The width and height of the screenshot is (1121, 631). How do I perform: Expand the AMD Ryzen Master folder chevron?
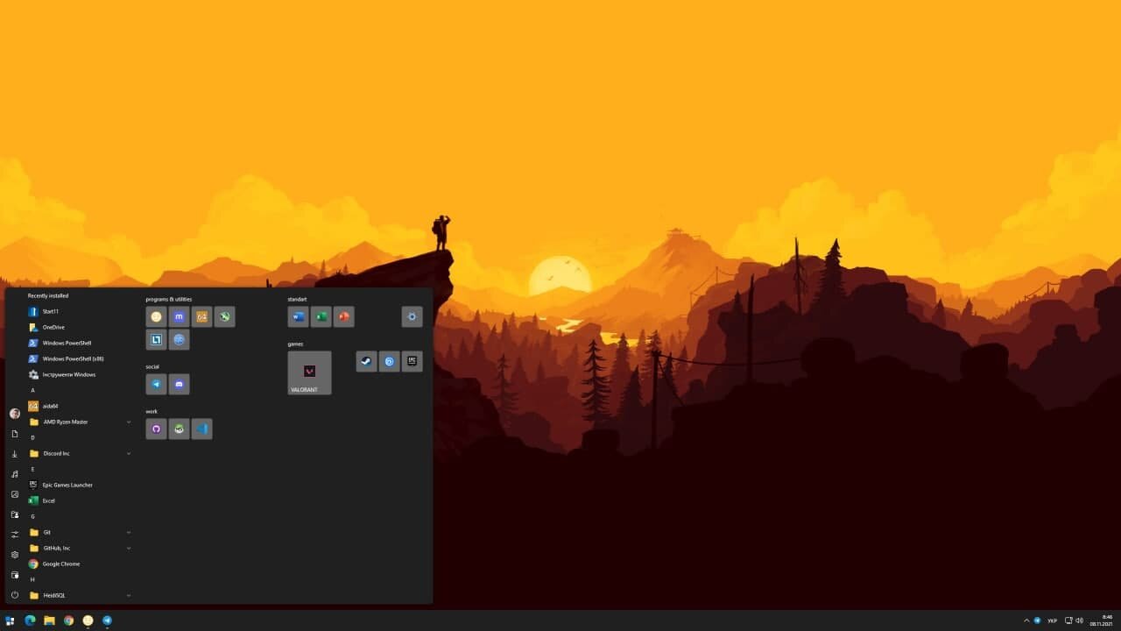pos(129,422)
